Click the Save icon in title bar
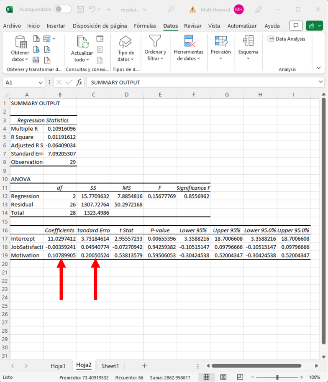 pos(80,9)
